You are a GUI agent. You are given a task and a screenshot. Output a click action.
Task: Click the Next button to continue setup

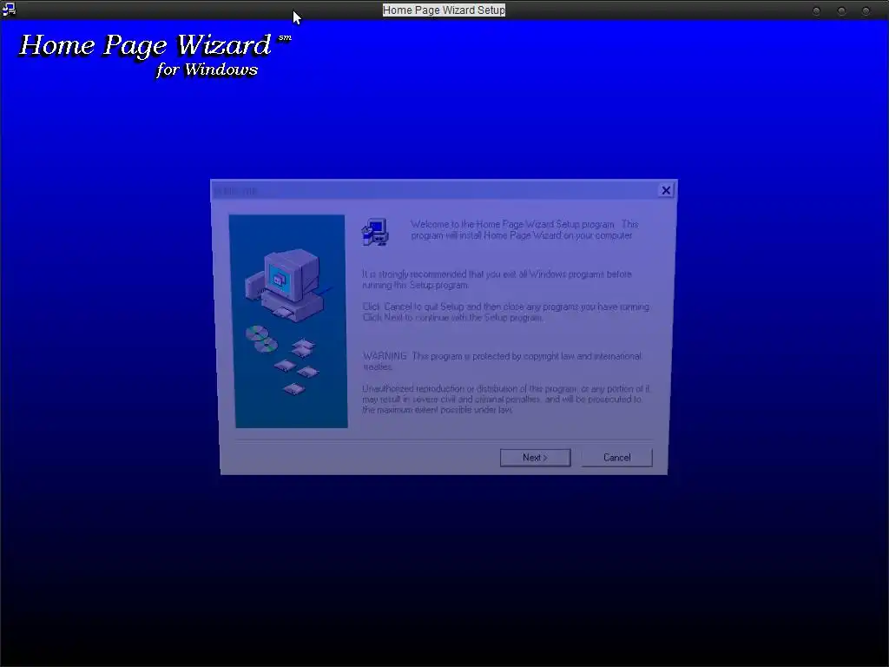(x=535, y=458)
